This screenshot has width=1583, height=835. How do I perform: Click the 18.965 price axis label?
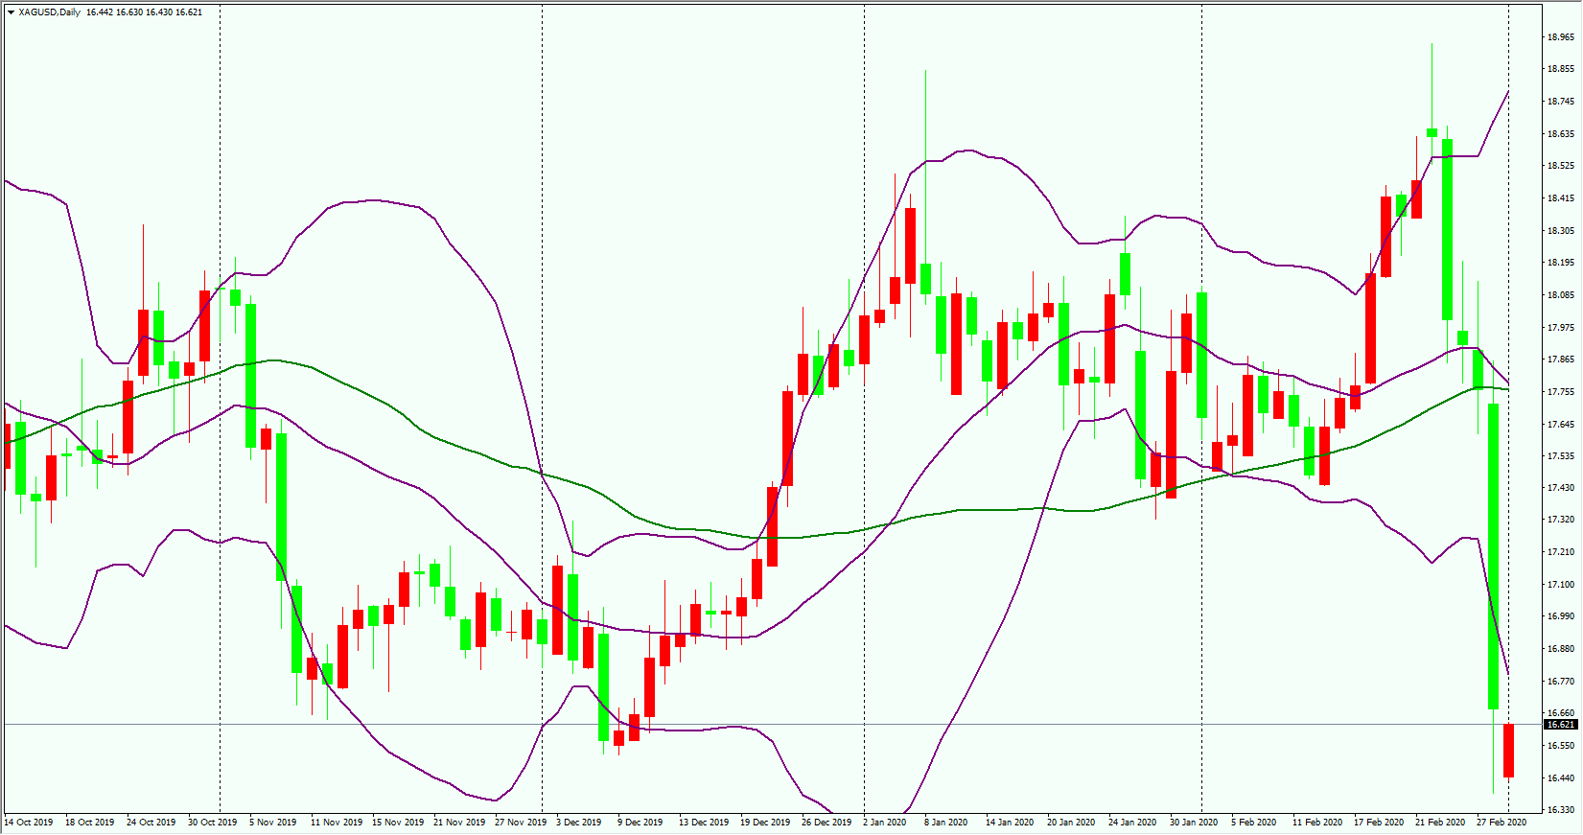point(1561,37)
